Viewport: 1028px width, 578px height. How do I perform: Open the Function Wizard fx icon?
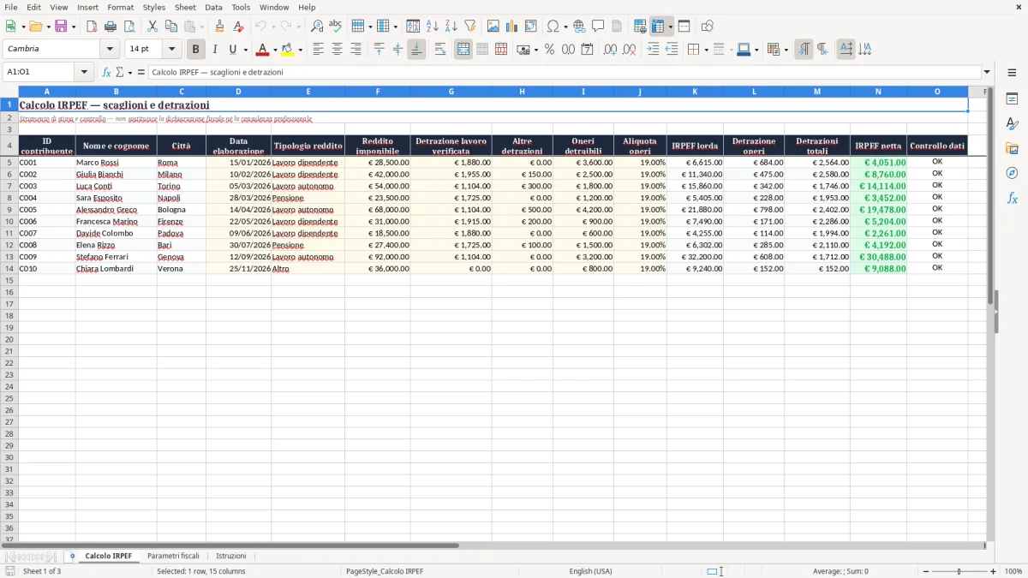click(107, 72)
